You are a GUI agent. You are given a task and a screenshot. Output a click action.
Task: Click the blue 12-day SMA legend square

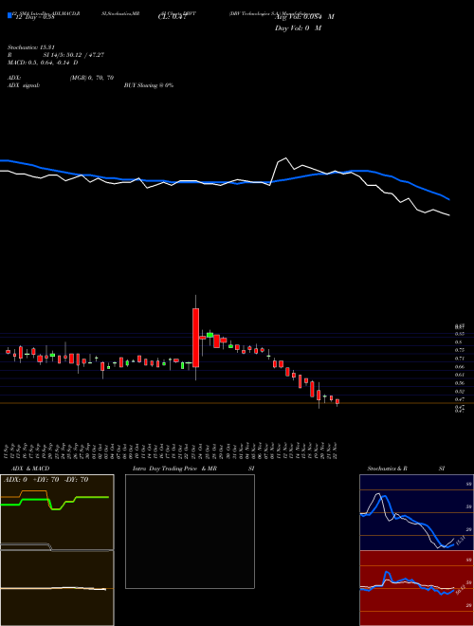(9, 15)
